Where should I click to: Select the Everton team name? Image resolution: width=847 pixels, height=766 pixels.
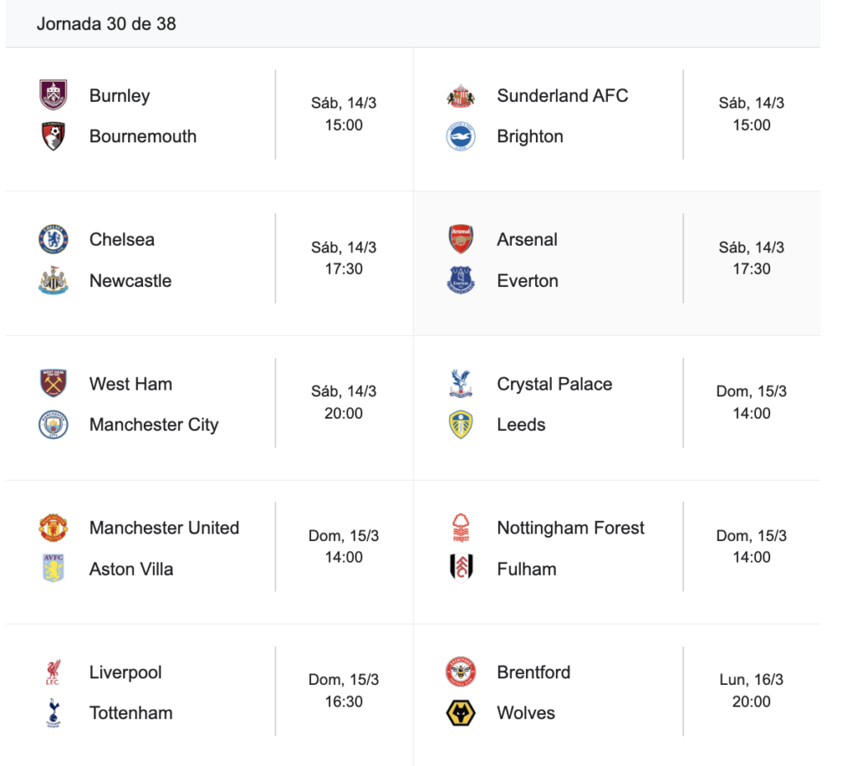[527, 280]
